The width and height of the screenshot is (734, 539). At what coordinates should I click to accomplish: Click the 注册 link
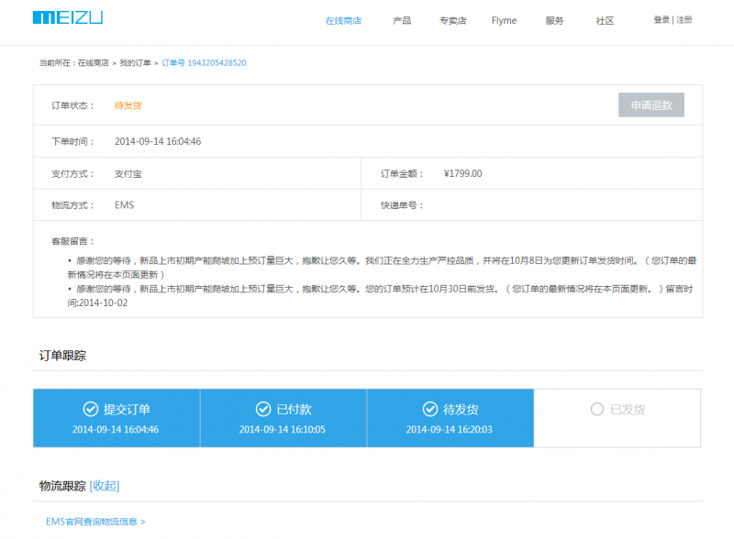[x=684, y=19]
